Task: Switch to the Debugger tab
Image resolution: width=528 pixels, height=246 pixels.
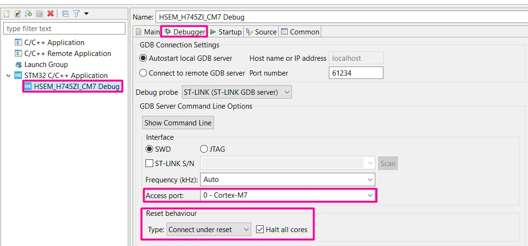Action: pyautogui.click(x=184, y=32)
